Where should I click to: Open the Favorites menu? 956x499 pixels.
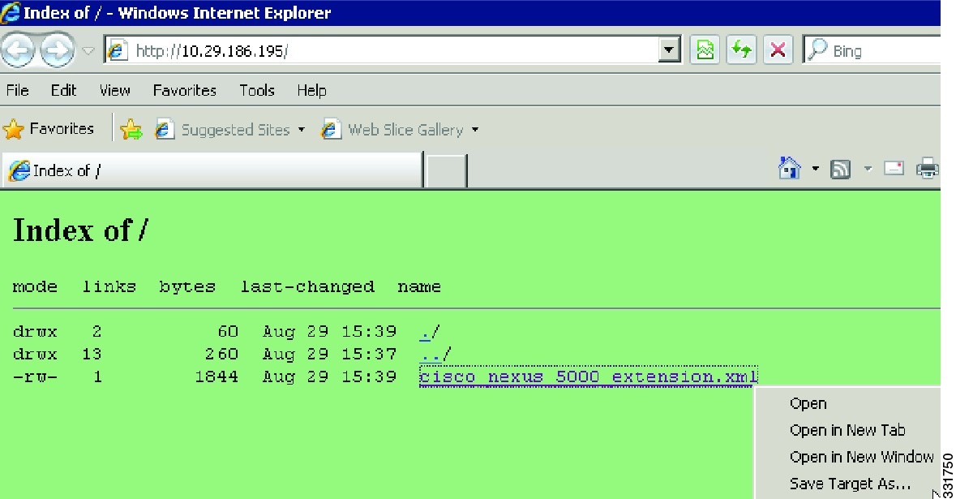tap(185, 90)
